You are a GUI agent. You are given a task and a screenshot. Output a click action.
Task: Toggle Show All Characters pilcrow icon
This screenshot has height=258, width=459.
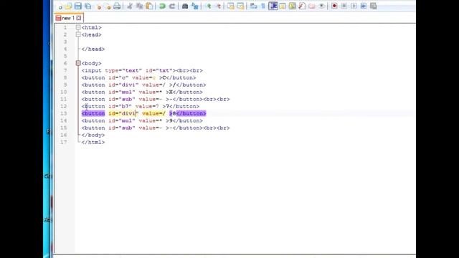coord(263,6)
